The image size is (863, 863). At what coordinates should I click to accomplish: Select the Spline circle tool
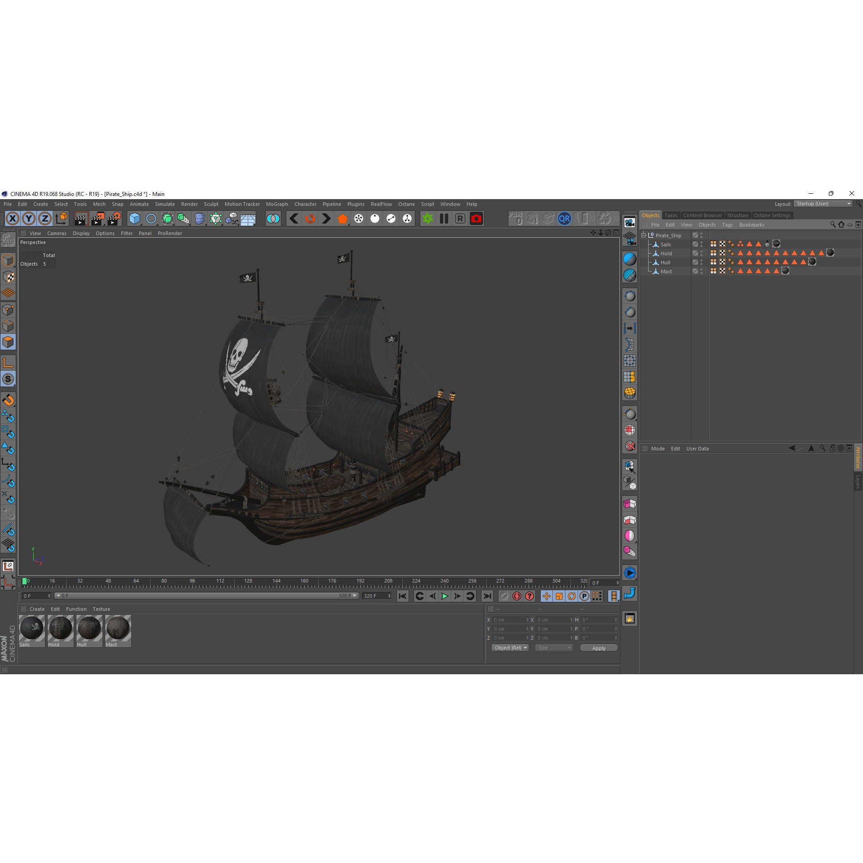(x=151, y=218)
